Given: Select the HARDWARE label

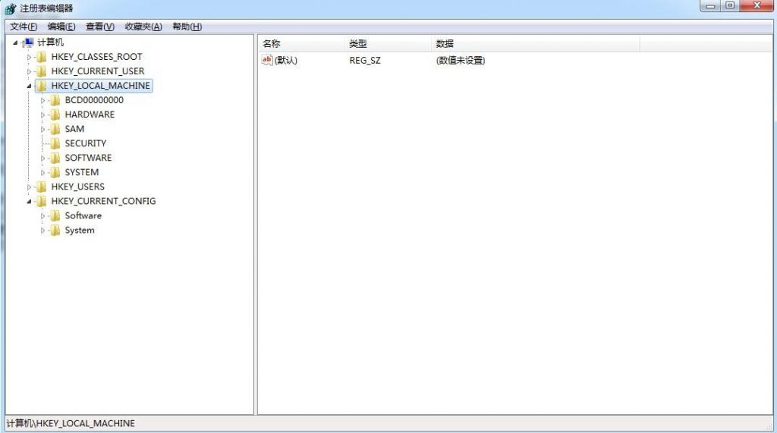Looking at the screenshot, I should coord(90,115).
